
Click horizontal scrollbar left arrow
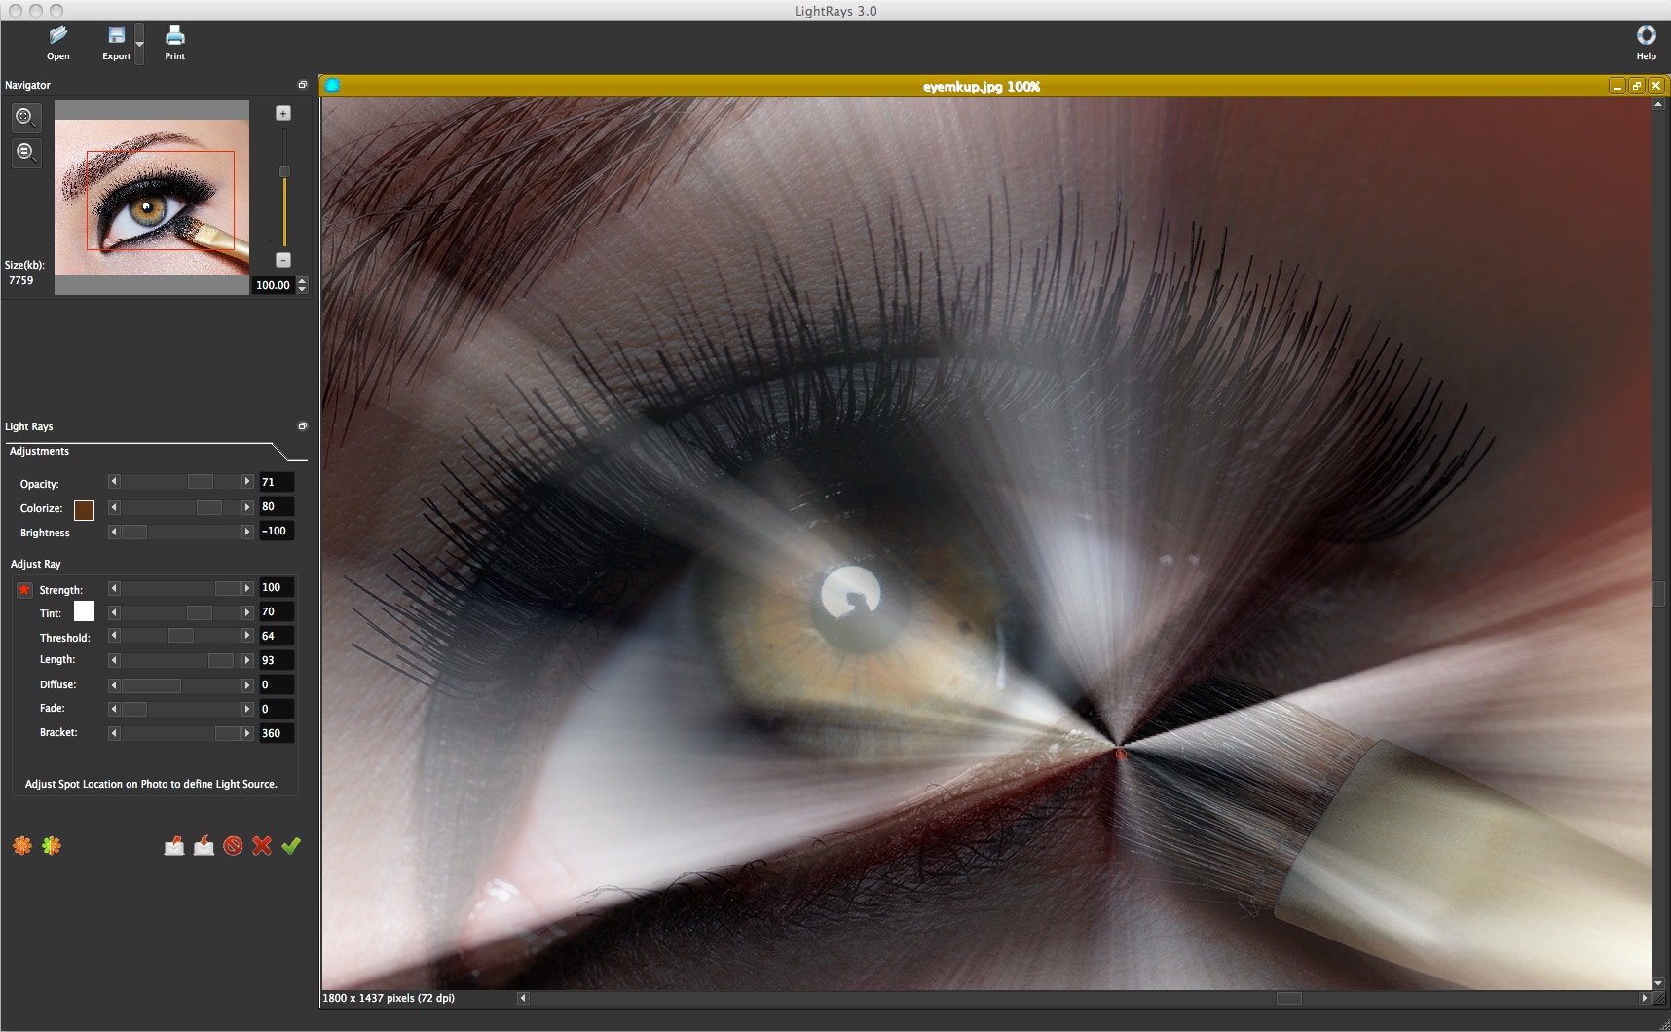pos(523,998)
